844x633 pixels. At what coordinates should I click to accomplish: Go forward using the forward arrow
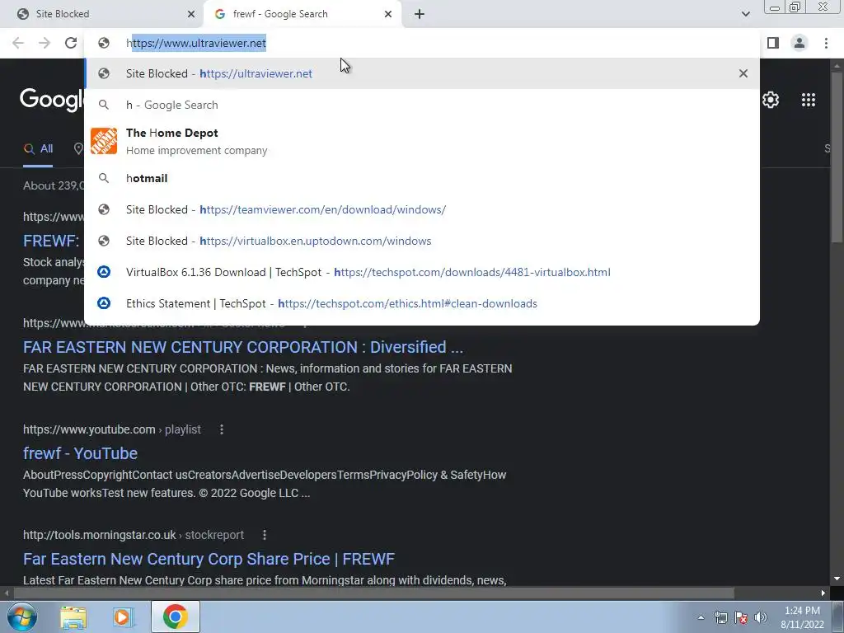[45, 43]
